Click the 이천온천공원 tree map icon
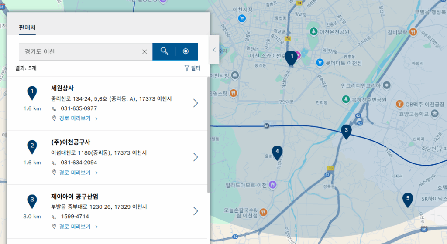This screenshot has width=447, height=244. (313, 31)
